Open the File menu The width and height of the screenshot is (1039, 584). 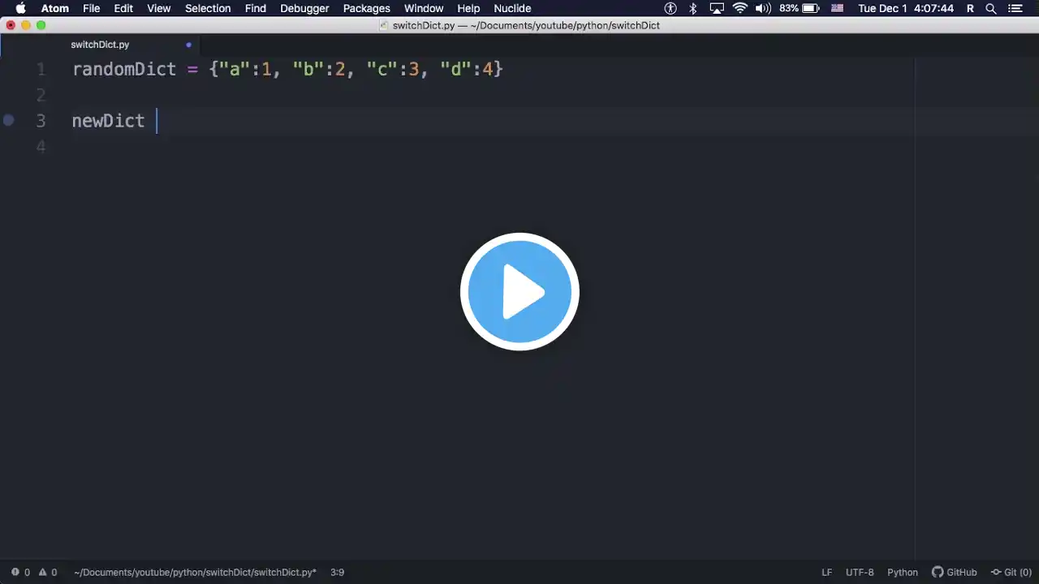coord(92,8)
